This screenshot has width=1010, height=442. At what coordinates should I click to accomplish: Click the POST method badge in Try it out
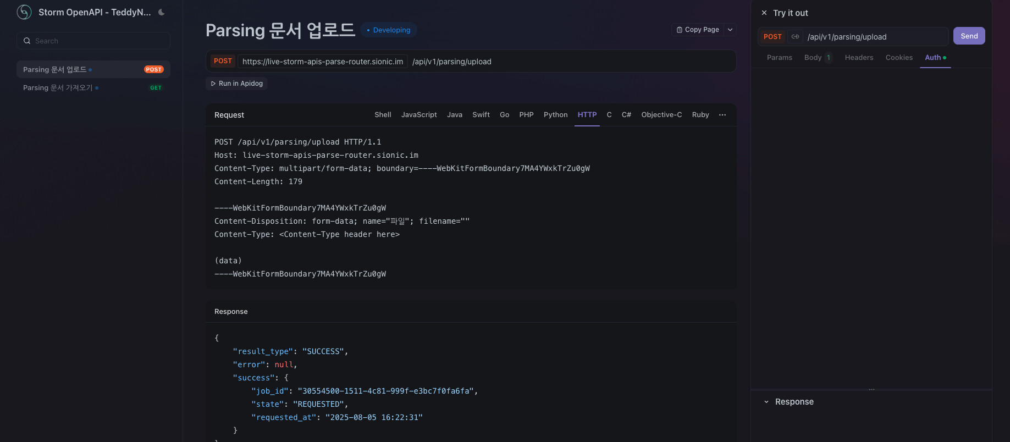click(x=772, y=37)
